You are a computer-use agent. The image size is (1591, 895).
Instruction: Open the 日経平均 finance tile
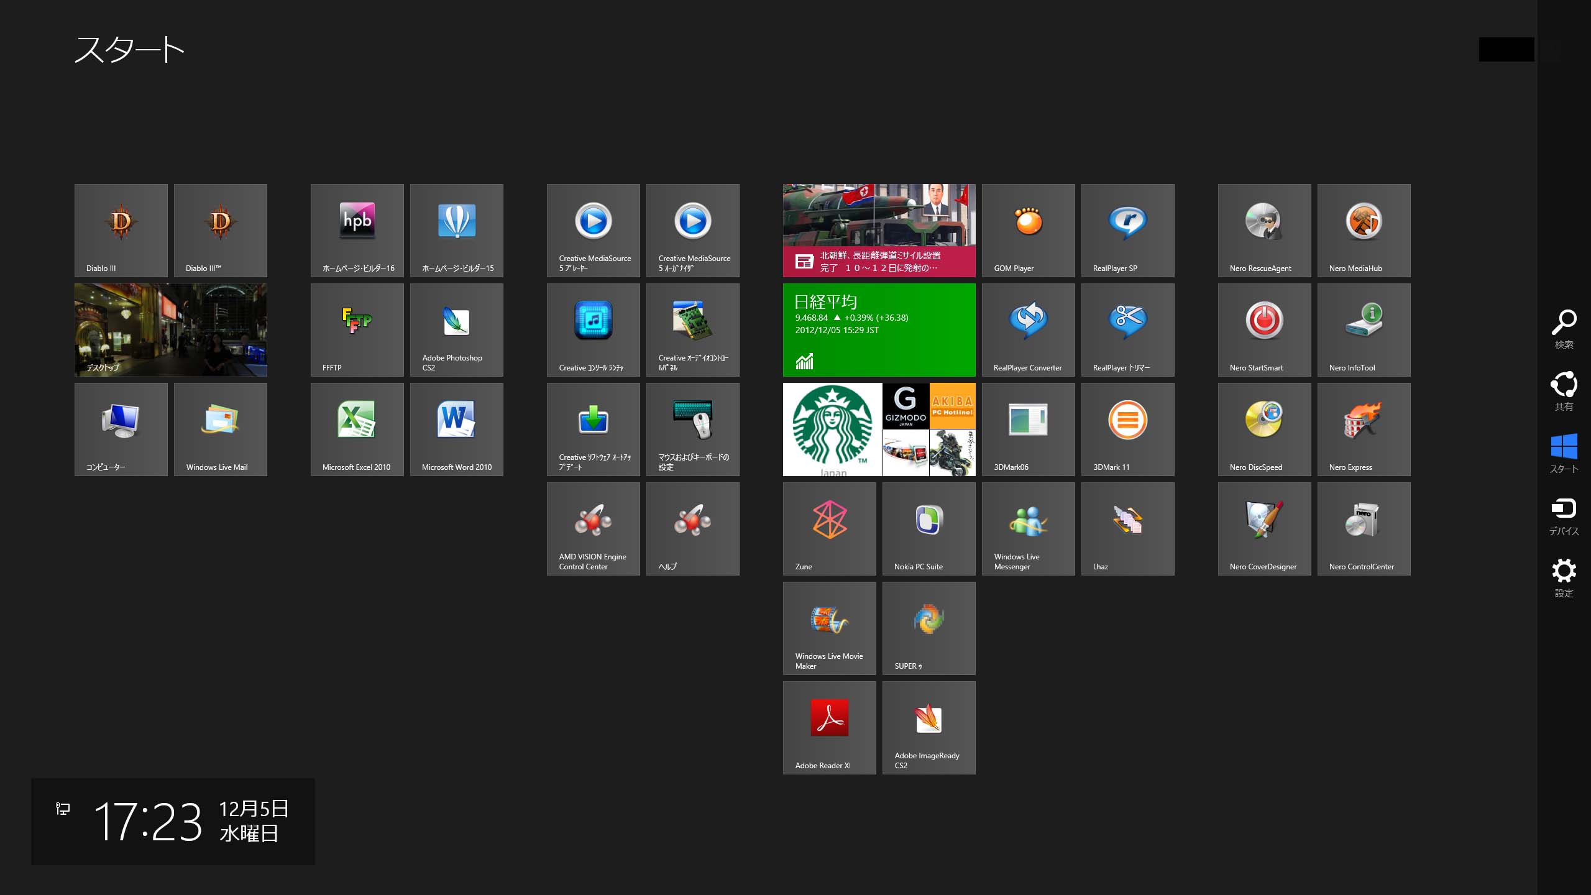click(879, 330)
